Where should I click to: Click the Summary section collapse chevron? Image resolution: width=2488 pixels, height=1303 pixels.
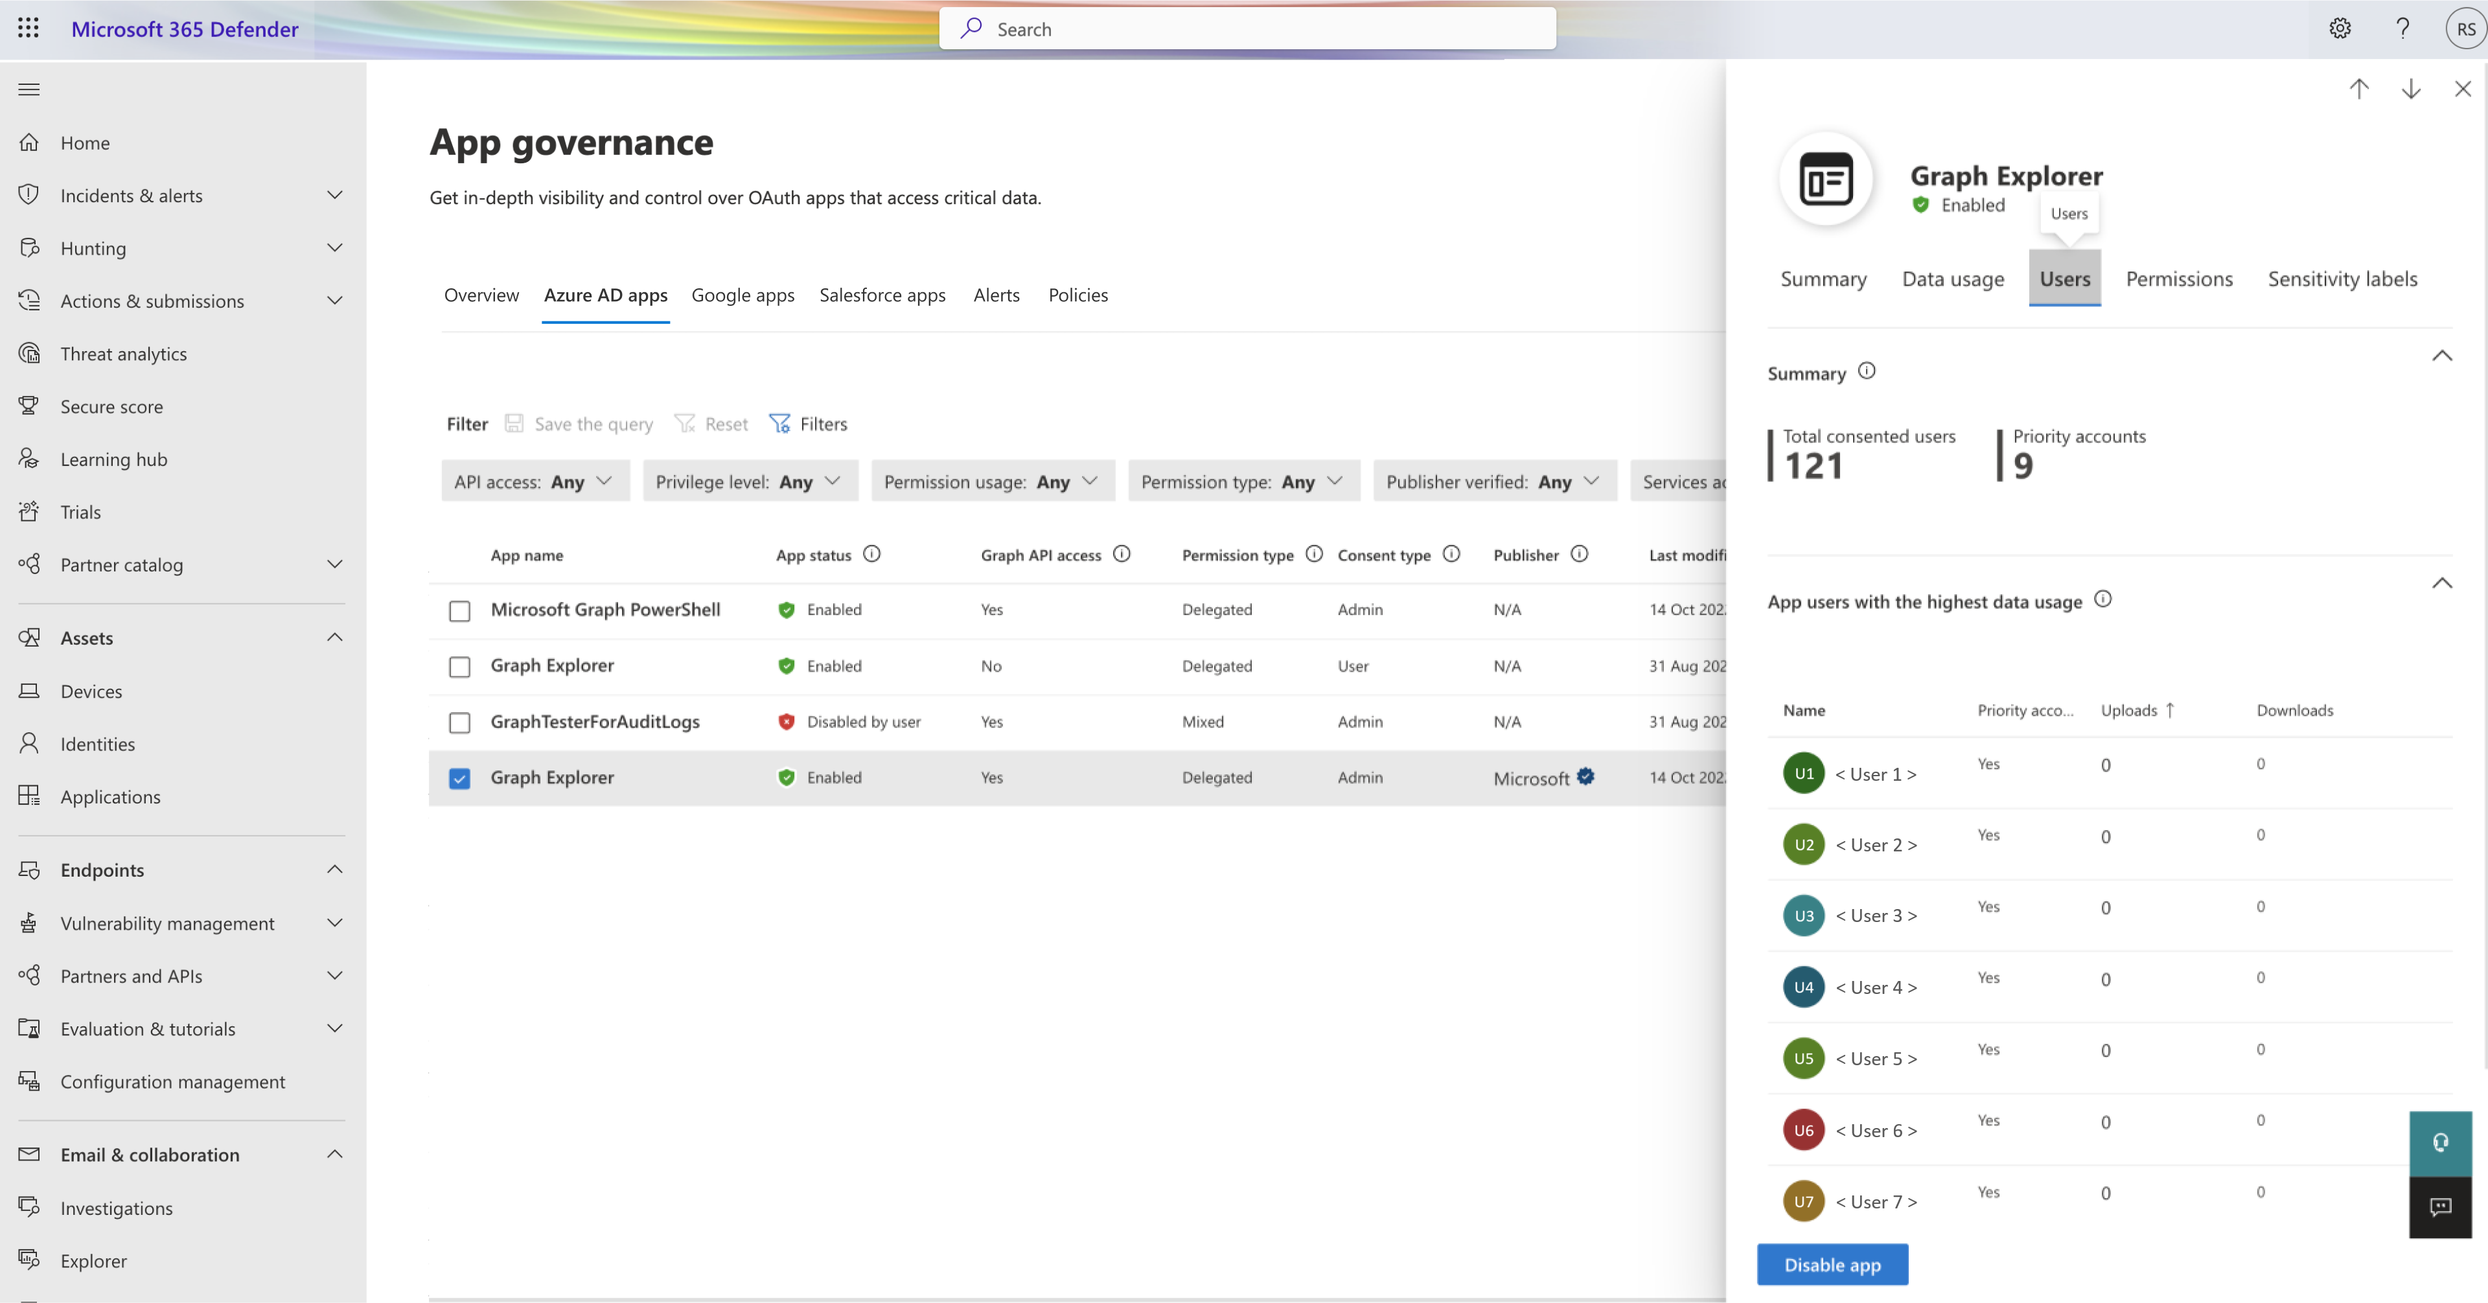pyautogui.click(x=2443, y=355)
